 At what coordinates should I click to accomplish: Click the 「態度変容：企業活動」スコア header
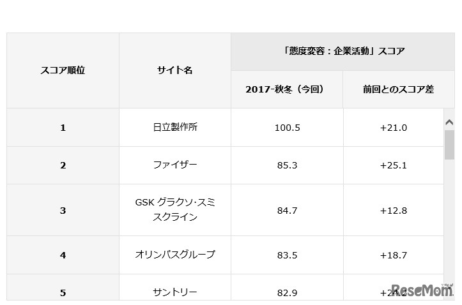[x=343, y=52]
